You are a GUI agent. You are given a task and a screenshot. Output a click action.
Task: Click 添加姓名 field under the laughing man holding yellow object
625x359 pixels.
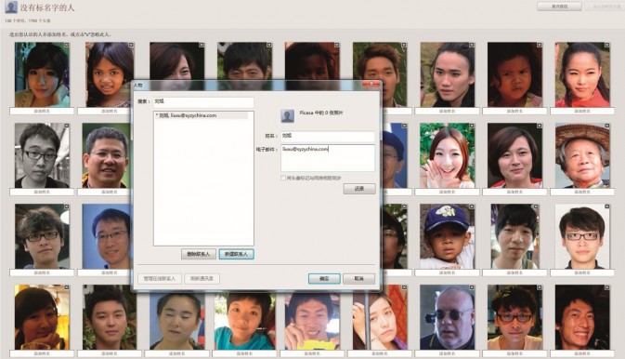(312, 353)
